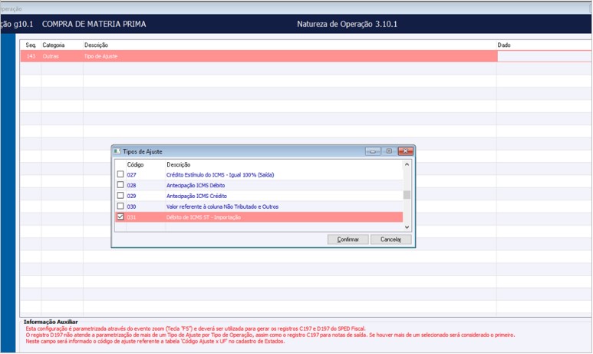
Task: Click the Cancelar button
Action: point(390,240)
